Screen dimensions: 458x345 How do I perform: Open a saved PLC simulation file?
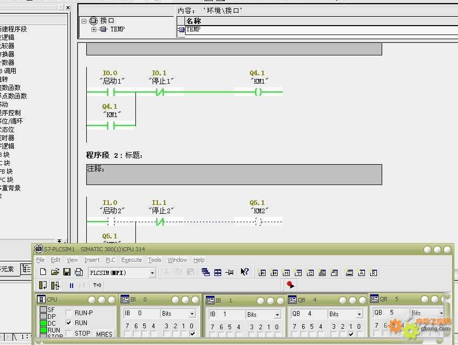[55, 272]
